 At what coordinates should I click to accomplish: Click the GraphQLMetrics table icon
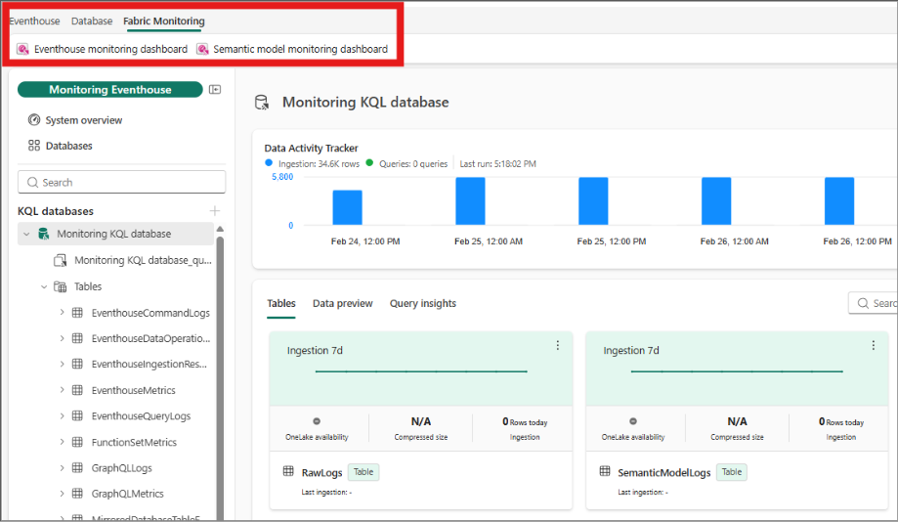77,494
